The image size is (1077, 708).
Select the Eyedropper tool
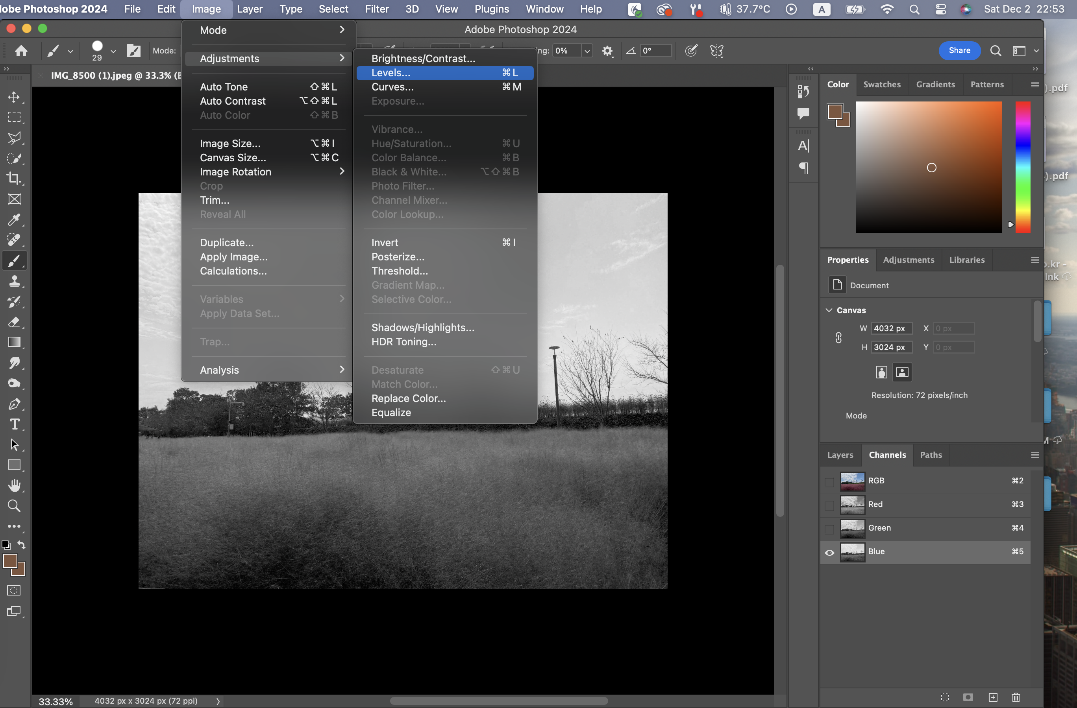click(14, 220)
